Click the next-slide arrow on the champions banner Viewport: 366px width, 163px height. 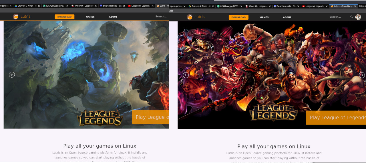(362, 75)
